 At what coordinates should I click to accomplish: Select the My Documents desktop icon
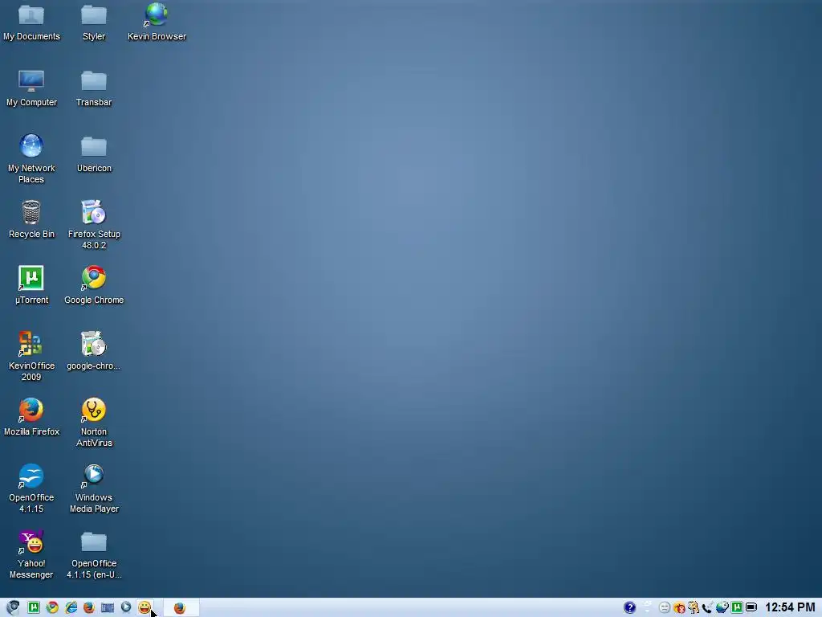[x=31, y=22]
